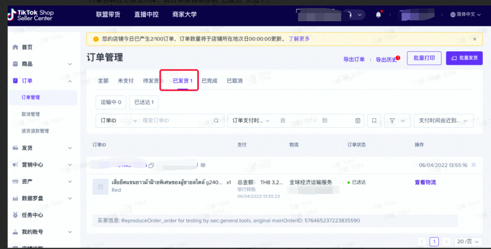
Task: Open the calendar date picker icon
Action: [358, 121]
